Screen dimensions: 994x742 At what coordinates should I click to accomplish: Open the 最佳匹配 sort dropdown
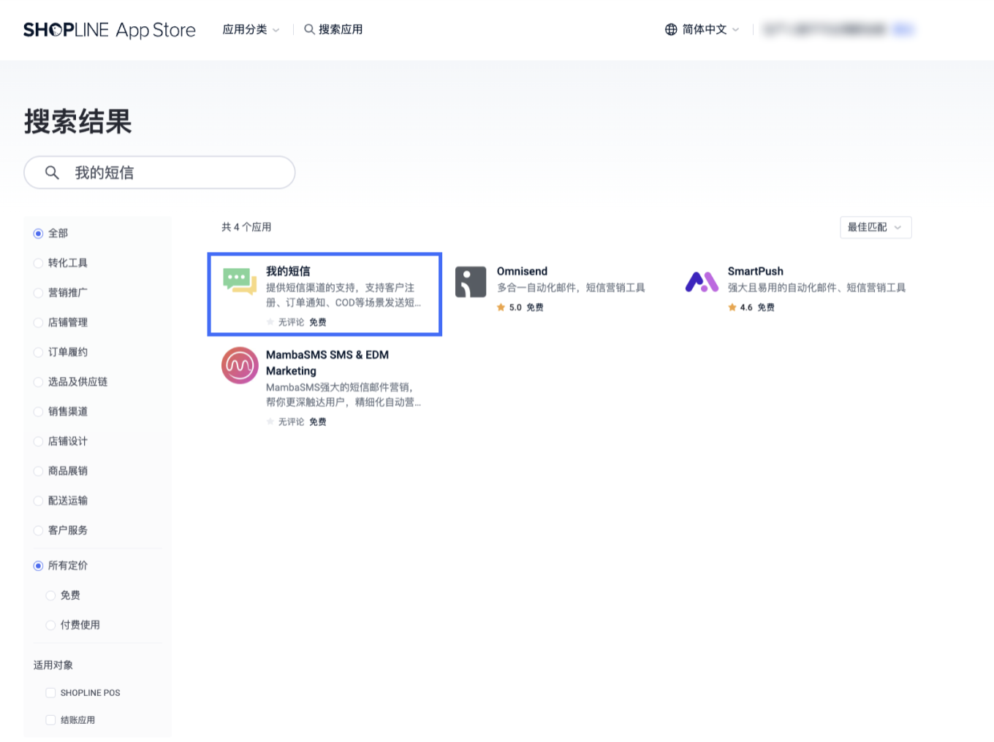[x=876, y=227]
